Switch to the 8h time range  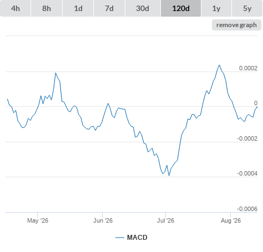click(47, 8)
